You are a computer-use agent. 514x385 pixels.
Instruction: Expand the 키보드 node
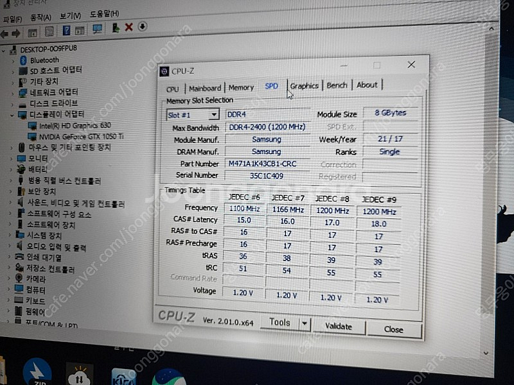[9, 300]
